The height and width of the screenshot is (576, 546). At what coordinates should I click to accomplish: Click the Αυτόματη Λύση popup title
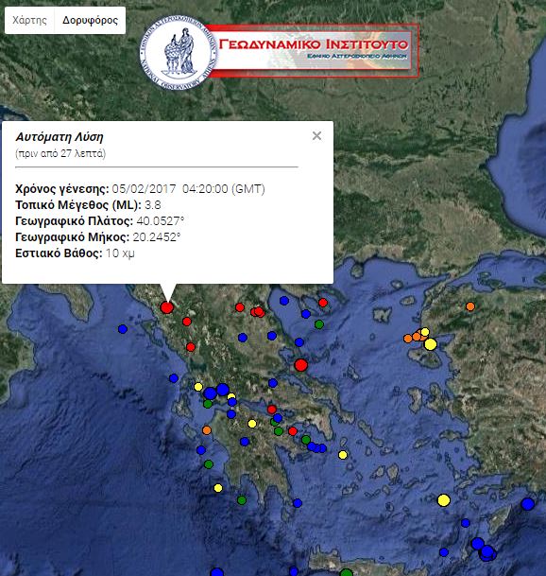[x=60, y=137]
